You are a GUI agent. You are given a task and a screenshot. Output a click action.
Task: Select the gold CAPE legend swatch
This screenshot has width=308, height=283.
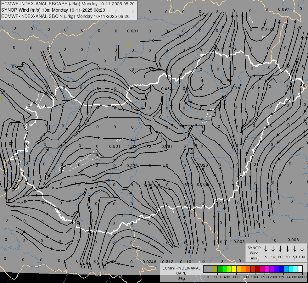[x=239, y=269]
